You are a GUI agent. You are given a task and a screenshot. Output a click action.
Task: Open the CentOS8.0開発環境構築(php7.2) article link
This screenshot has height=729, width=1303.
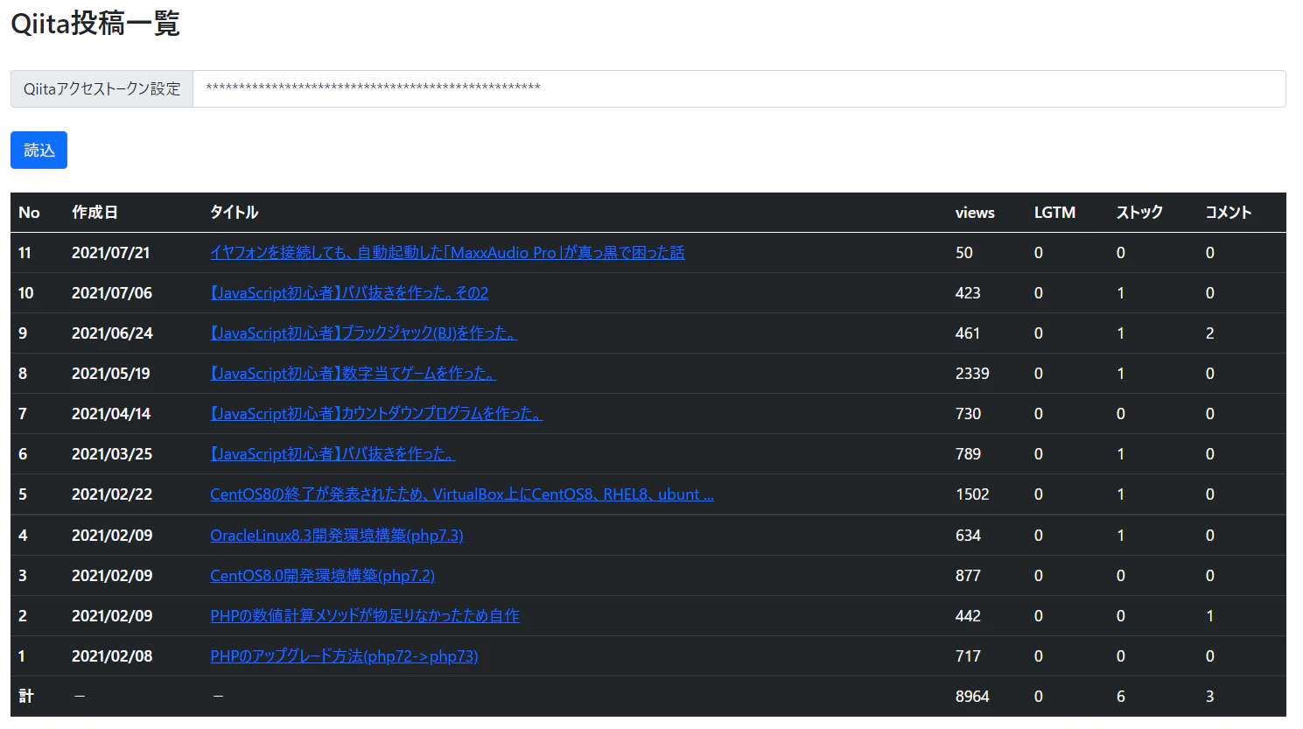pyautogui.click(x=322, y=576)
